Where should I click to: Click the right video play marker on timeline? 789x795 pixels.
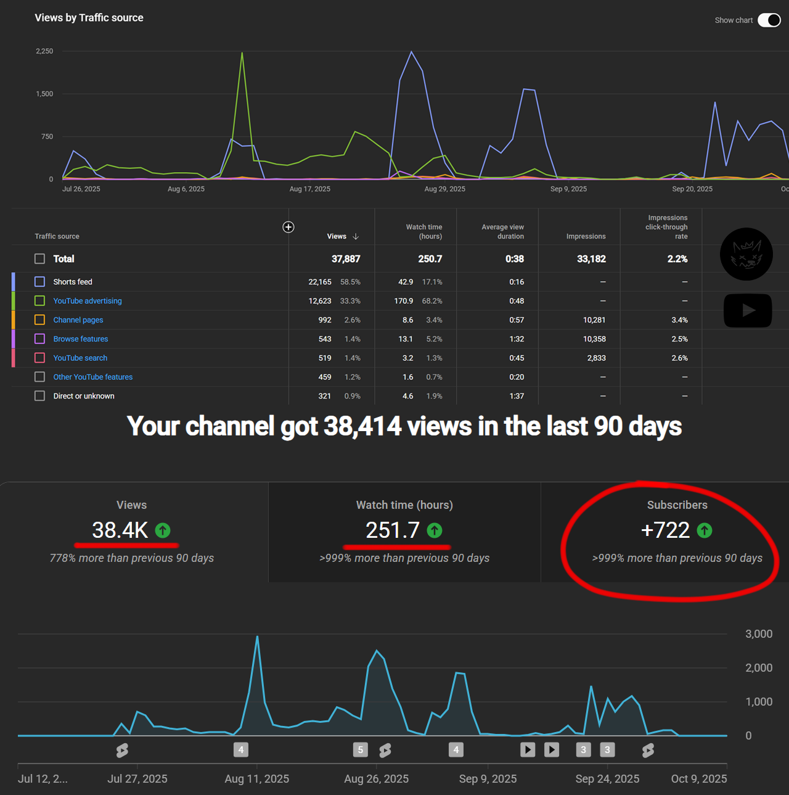pos(552,750)
